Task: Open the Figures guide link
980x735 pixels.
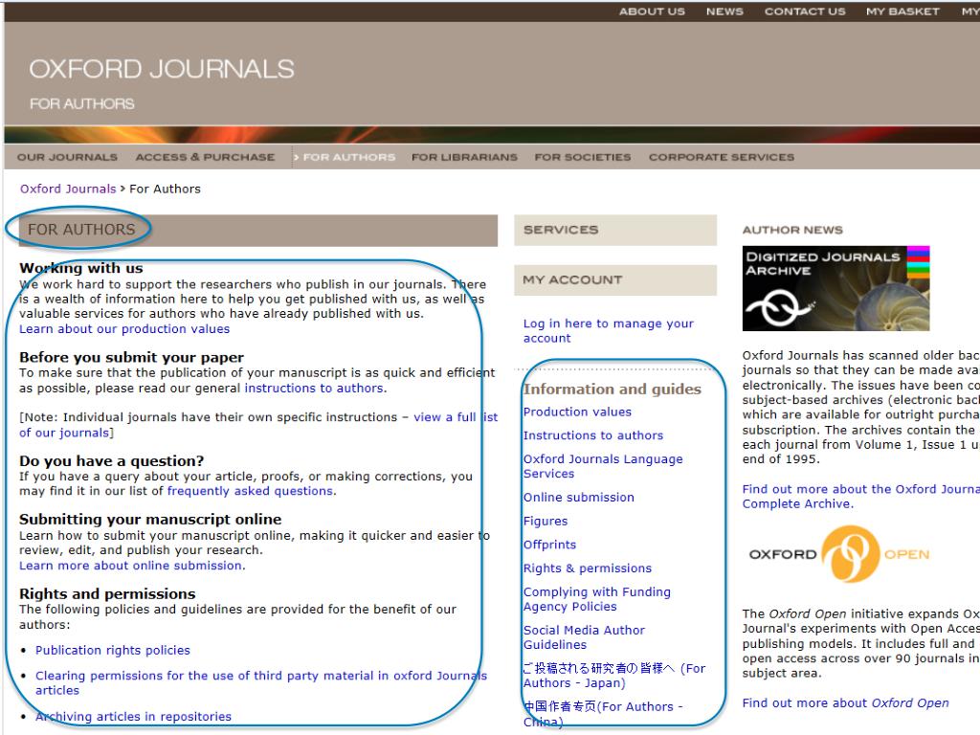Action: point(546,522)
